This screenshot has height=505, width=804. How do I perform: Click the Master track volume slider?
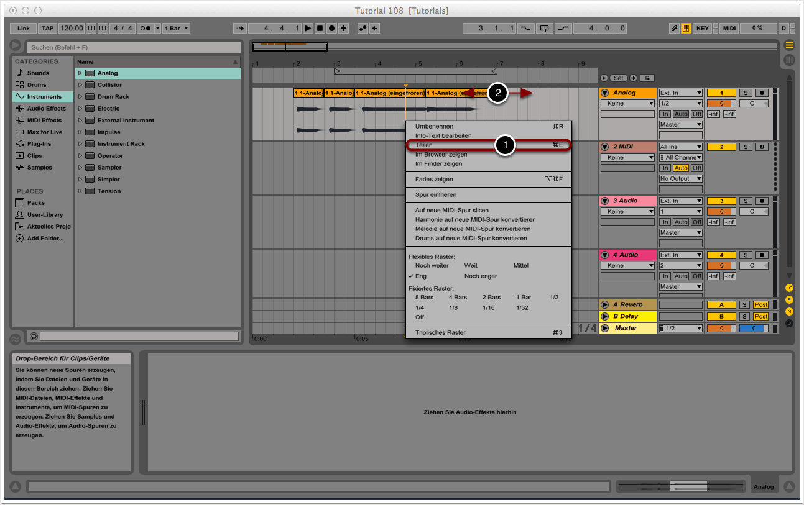point(721,329)
